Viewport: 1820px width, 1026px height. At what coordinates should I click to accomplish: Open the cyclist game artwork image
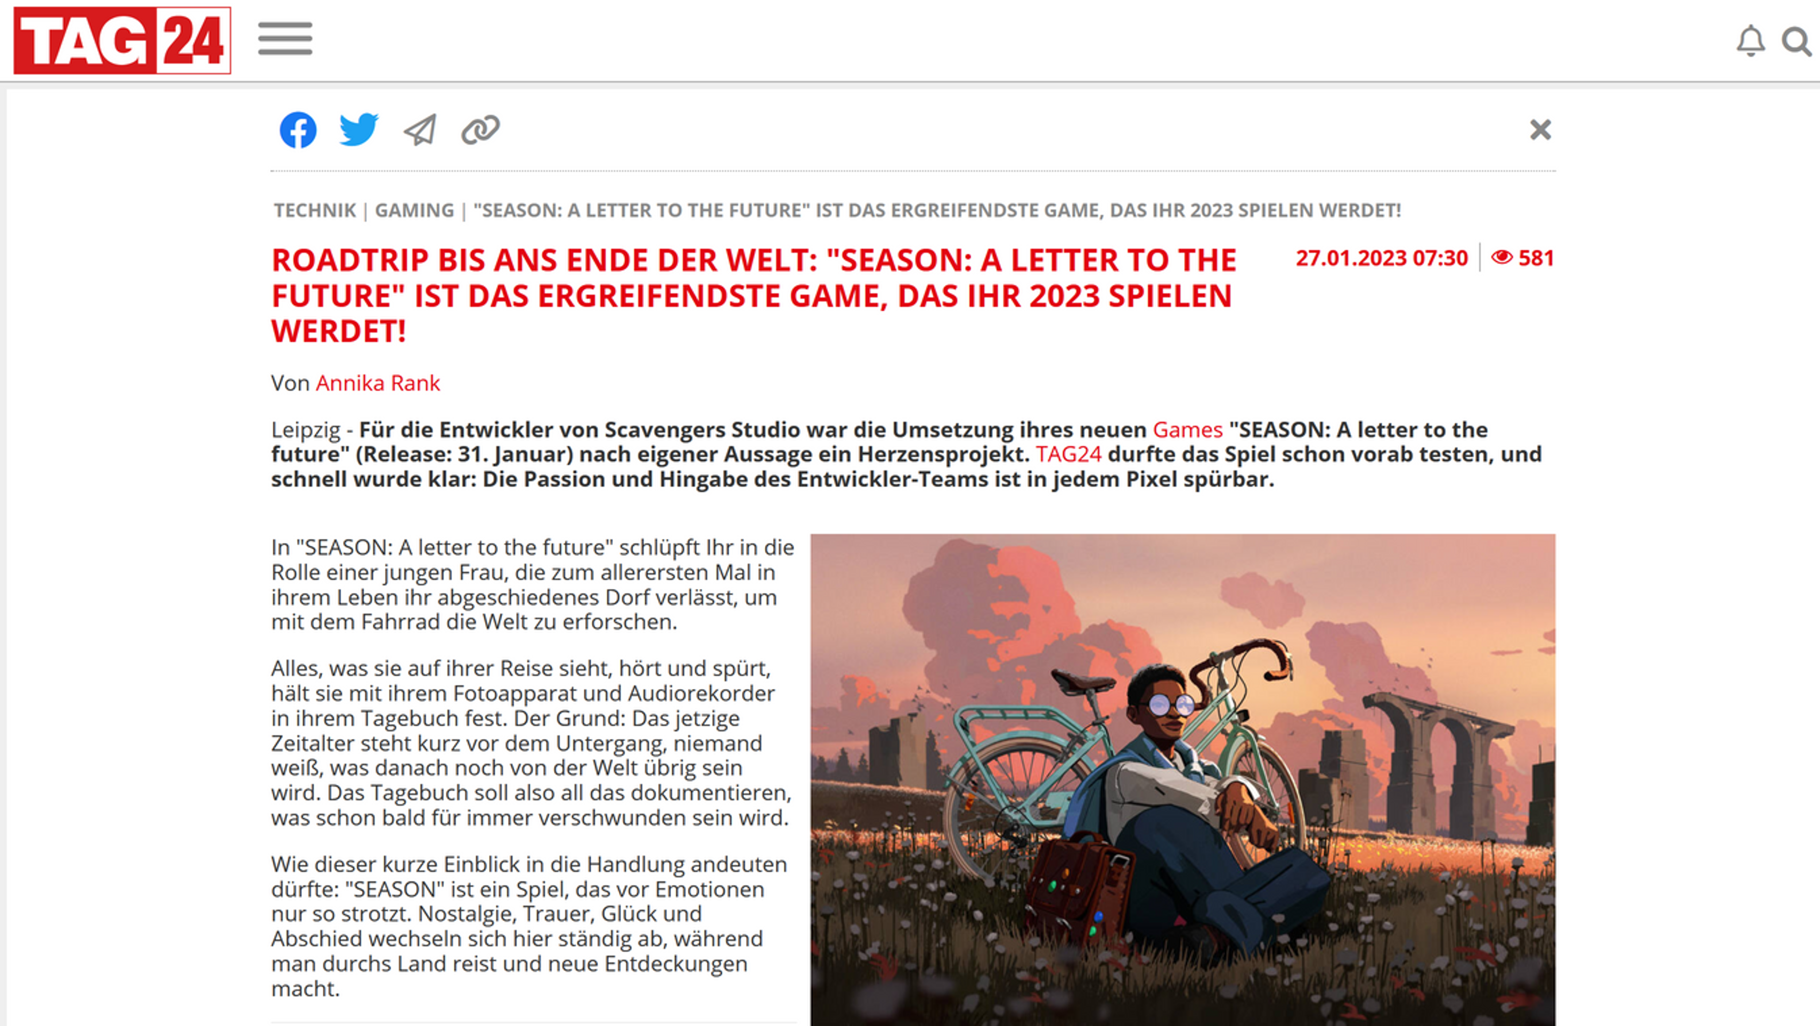coord(1183,779)
